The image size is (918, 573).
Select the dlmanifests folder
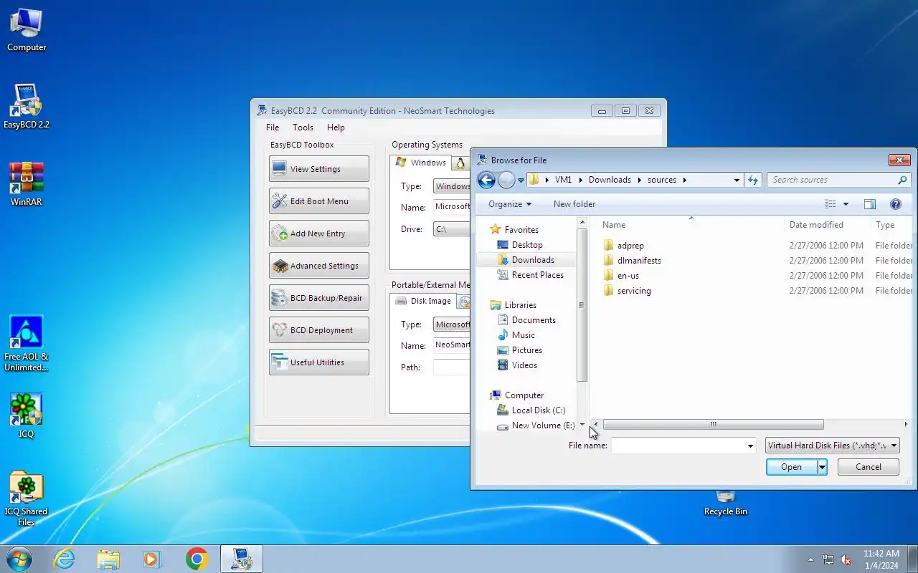coord(632,261)
